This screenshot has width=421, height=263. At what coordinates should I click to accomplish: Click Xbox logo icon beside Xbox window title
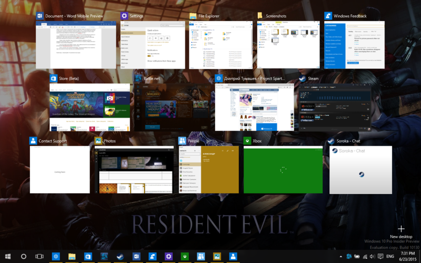click(x=247, y=140)
